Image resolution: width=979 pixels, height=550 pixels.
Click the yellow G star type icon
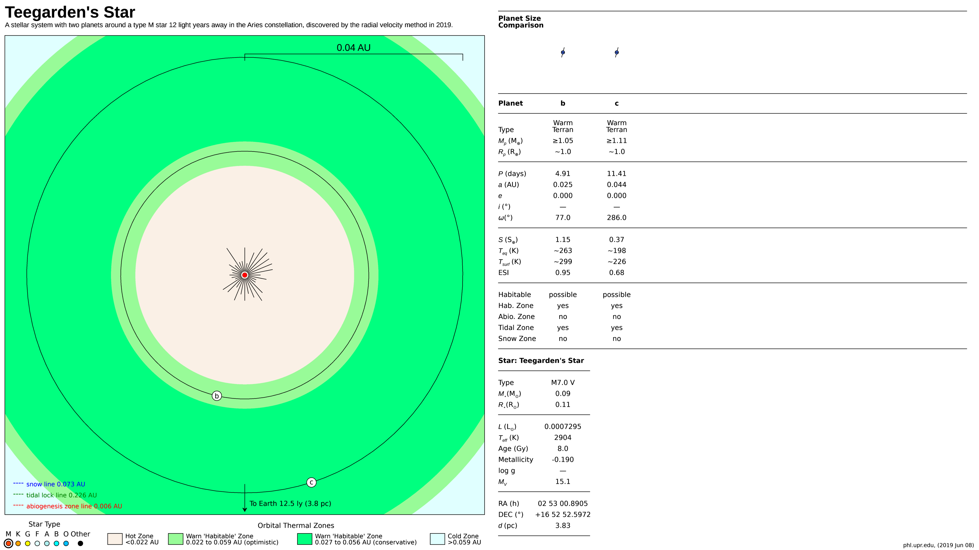pyautogui.click(x=27, y=543)
